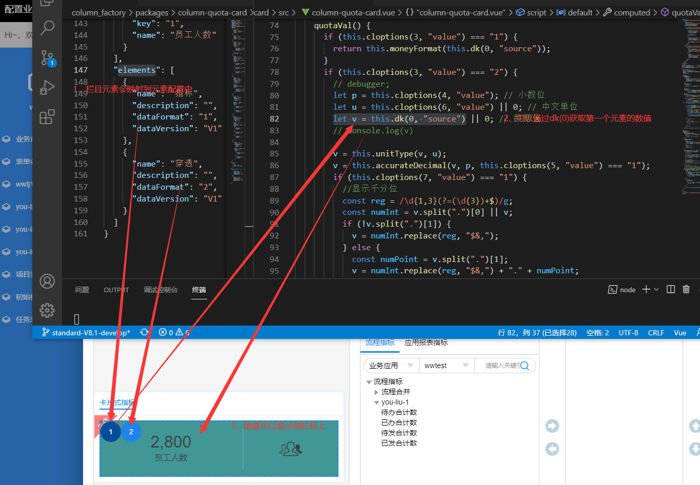Open the Search view in activity bar
The height and width of the screenshot is (485, 700).
pos(47,28)
